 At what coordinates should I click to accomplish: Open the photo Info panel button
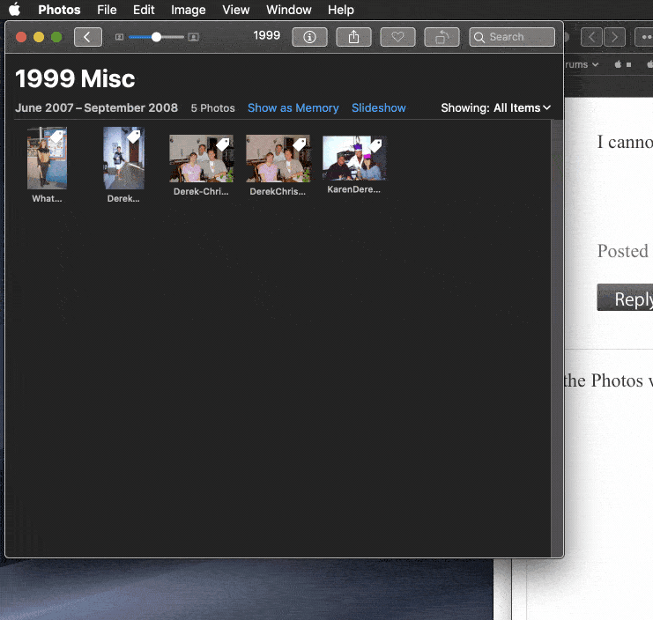coord(309,37)
